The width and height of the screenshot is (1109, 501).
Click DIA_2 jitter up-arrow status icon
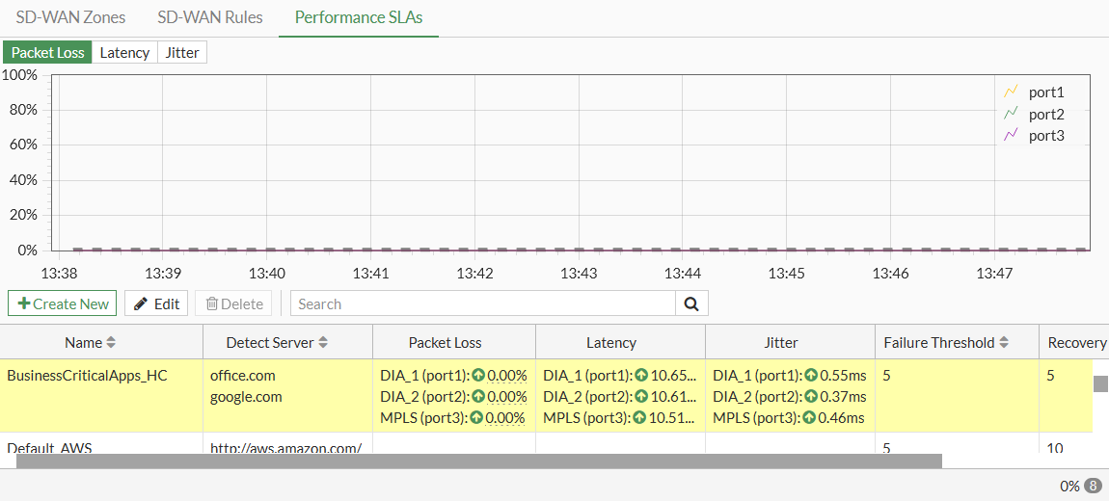(813, 397)
